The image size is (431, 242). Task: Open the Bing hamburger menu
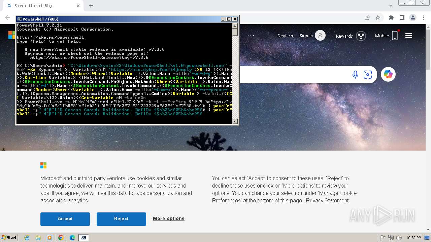tap(409, 36)
